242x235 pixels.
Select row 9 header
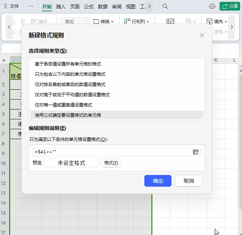(x=3, y=153)
